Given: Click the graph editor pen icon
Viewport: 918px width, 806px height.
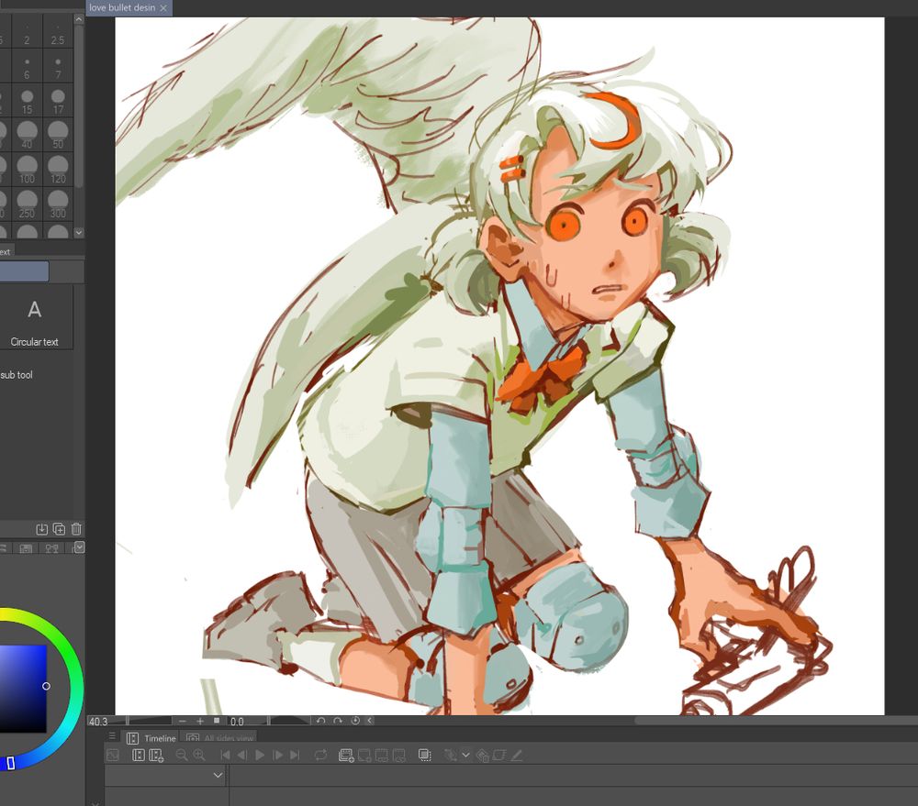Looking at the screenshot, I should tap(516, 756).
